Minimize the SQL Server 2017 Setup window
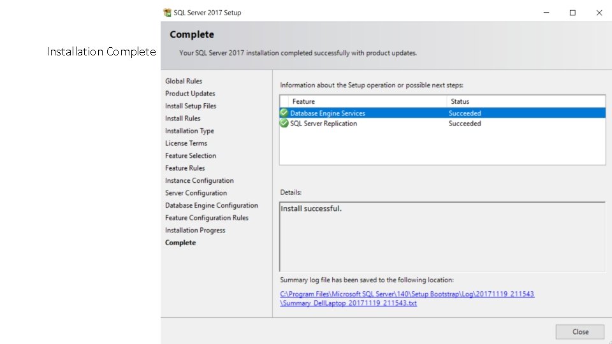Screen dimensions: 612x344 (x=546, y=13)
